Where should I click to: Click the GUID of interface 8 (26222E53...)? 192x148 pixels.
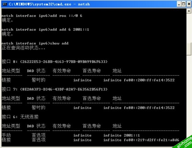click(x=64, y=62)
